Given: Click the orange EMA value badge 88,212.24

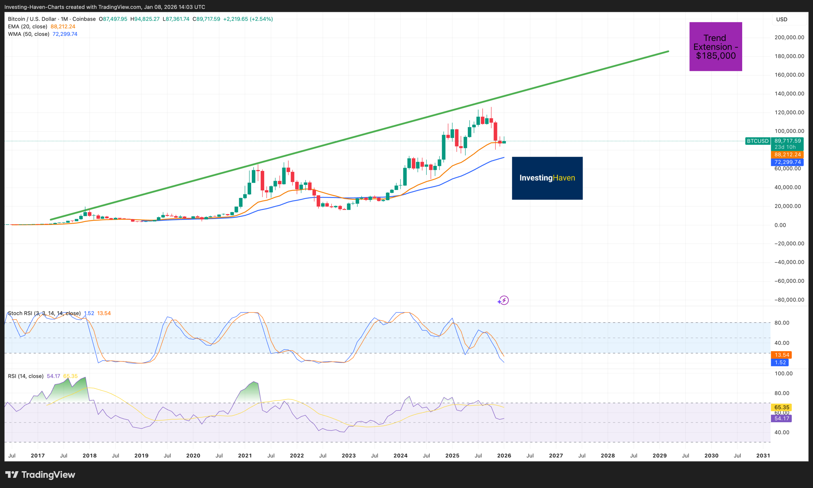Looking at the screenshot, I should [x=787, y=154].
